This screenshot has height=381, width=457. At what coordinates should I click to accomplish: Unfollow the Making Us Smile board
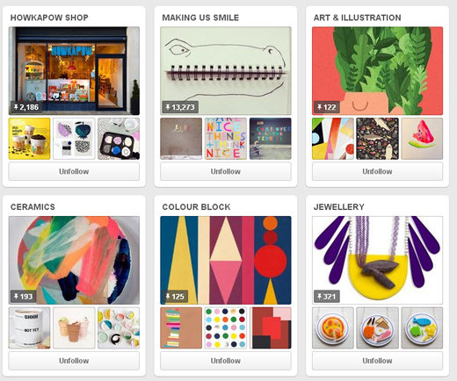pos(226,171)
